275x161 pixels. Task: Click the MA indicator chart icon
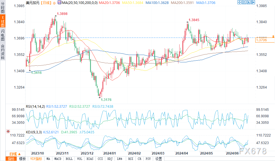coord(59,3)
